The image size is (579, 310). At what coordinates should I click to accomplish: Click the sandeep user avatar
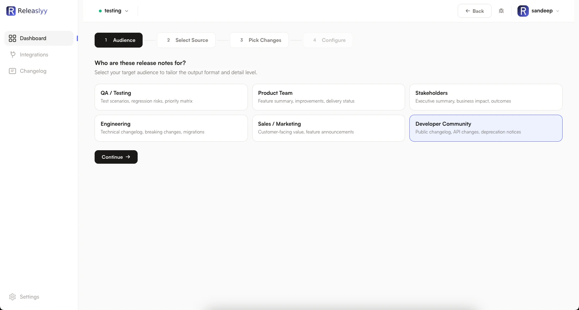click(523, 11)
